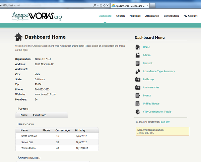
Task: Click the Log Off link
Action: coord(165,122)
